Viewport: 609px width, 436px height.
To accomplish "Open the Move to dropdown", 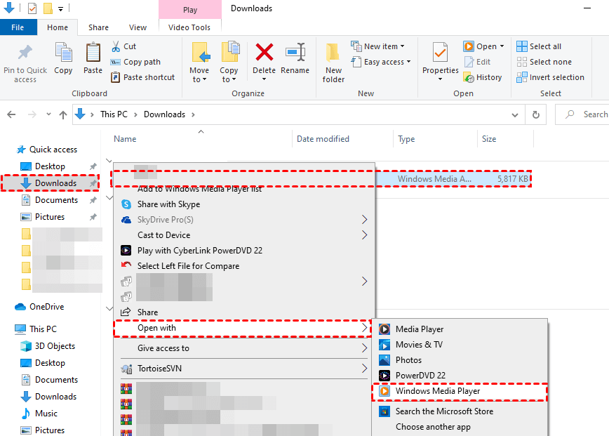I will tap(199, 74).
